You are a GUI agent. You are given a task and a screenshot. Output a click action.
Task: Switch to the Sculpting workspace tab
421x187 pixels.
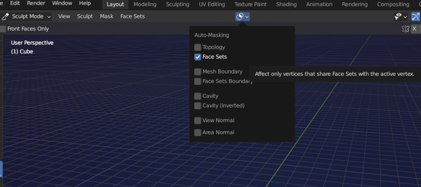click(178, 5)
